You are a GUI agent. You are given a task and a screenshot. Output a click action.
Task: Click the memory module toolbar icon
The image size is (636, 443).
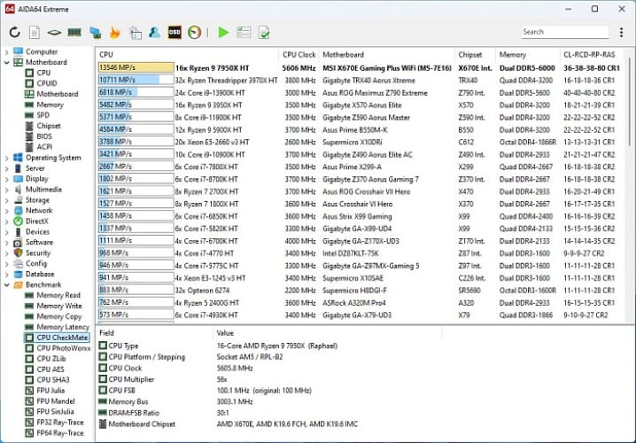[x=74, y=33]
